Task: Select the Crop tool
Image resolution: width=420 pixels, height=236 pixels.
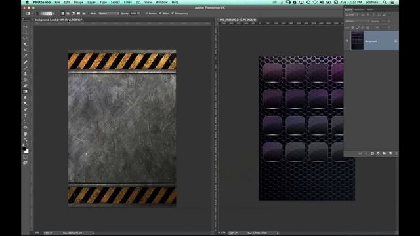Action: [x=25, y=50]
